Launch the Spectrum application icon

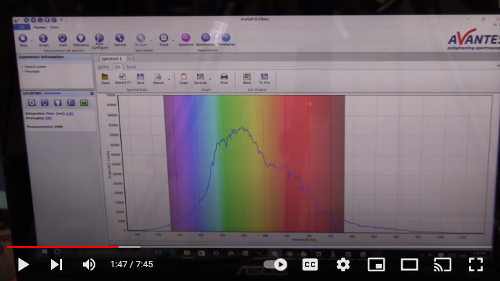(186, 38)
